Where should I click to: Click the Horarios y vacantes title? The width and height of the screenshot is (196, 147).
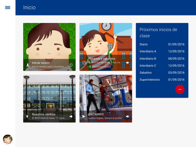pyautogui.click(x=102, y=59)
